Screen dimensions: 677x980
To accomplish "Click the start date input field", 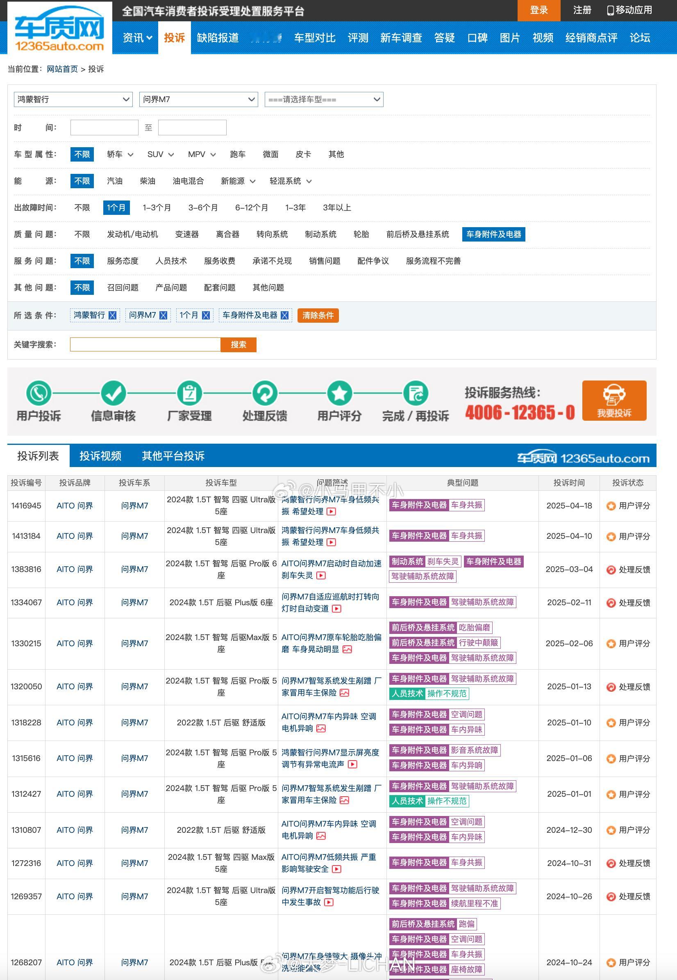I will pyautogui.click(x=105, y=128).
